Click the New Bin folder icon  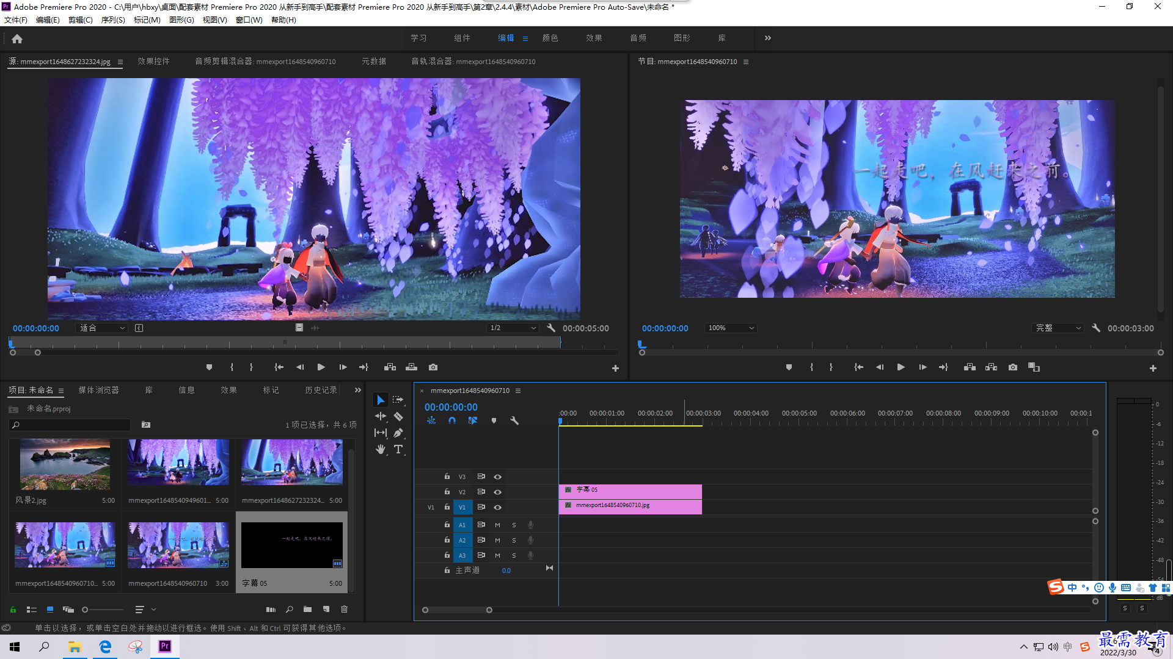(307, 609)
